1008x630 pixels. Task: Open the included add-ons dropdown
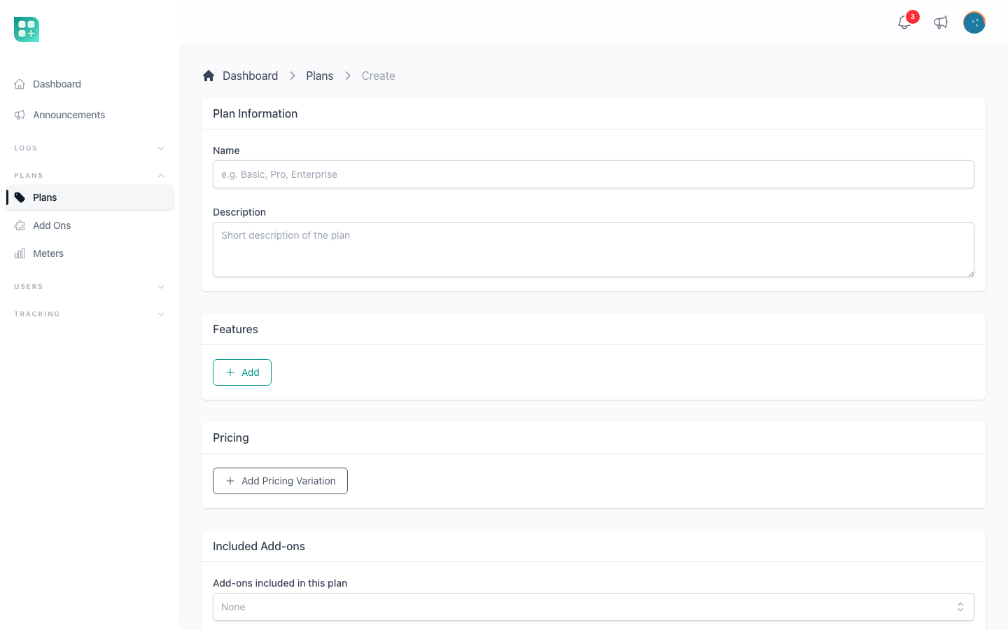pyautogui.click(x=594, y=607)
